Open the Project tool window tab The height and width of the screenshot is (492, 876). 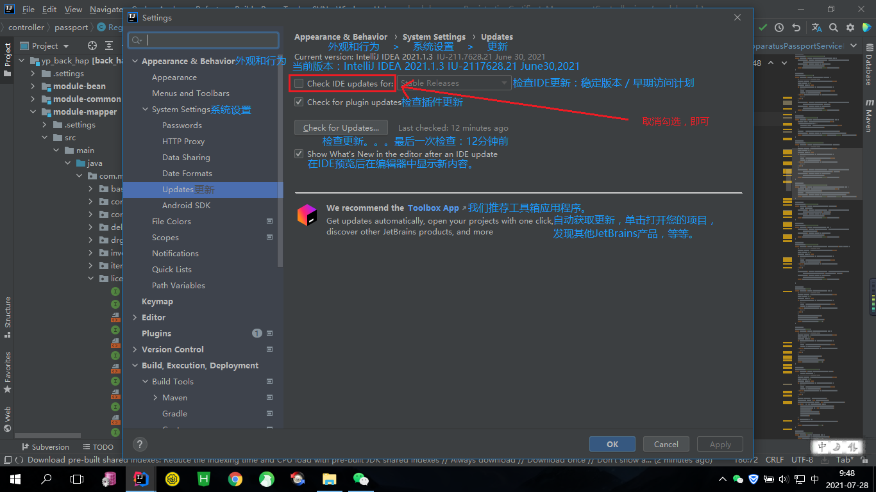[x=8, y=60]
